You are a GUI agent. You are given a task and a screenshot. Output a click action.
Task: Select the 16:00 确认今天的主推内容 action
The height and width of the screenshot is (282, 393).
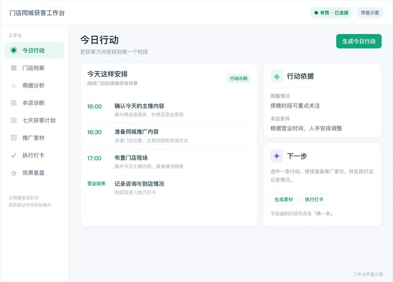[x=169, y=110]
